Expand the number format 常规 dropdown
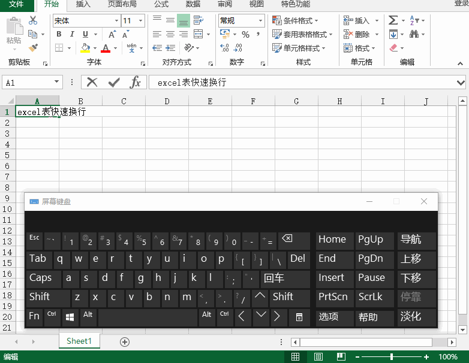 (x=261, y=21)
